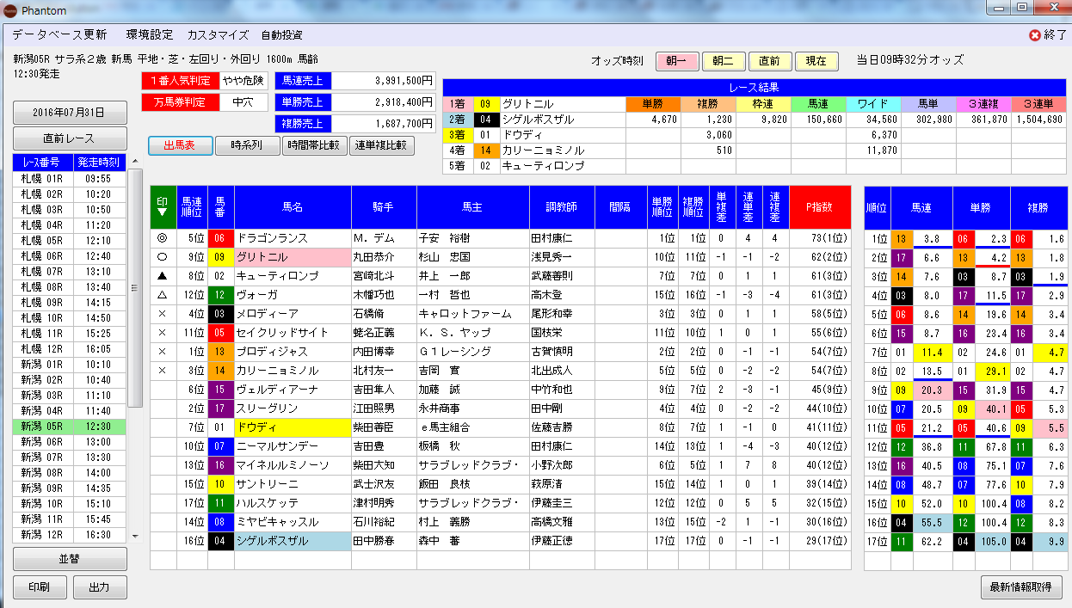Sort by the 馬連順位 column header
1072x608 pixels.
pos(192,206)
